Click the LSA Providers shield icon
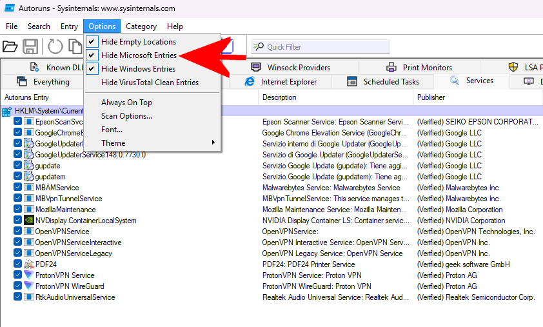The width and height of the screenshot is (543, 327). [x=513, y=67]
